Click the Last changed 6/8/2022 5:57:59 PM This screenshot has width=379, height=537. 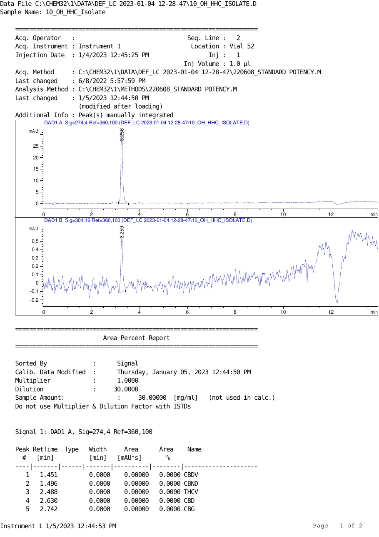click(x=112, y=81)
